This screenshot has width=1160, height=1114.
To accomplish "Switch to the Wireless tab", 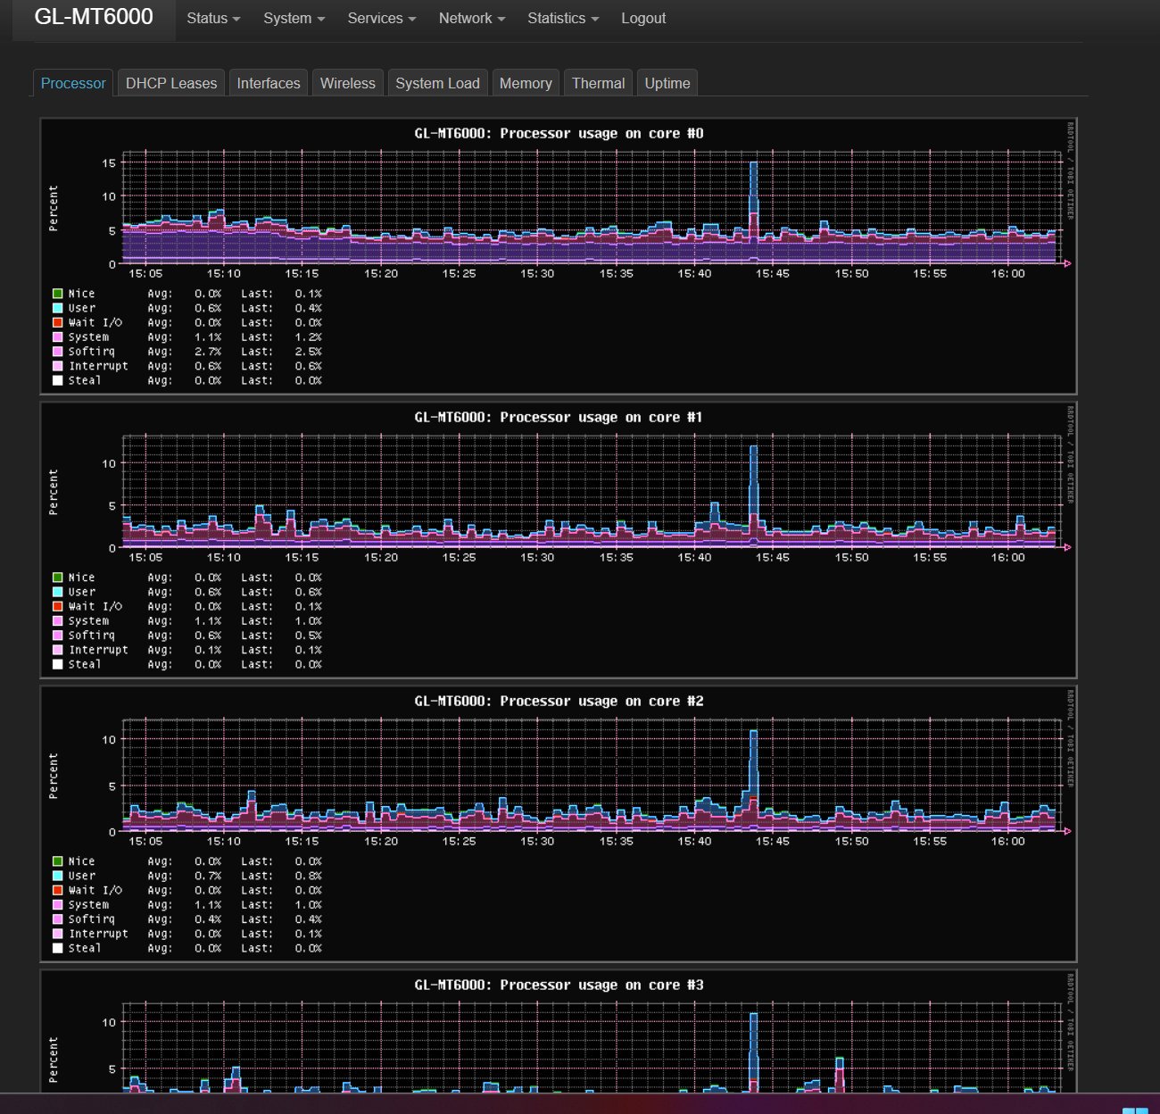I will [x=348, y=83].
